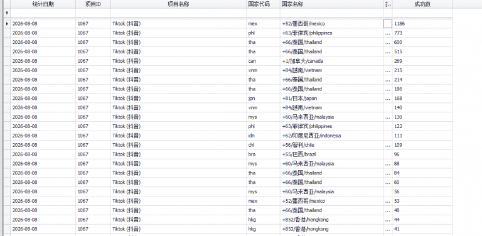Sort by the 成功数 column header
This screenshot has height=236, width=482.
click(x=422, y=4)
